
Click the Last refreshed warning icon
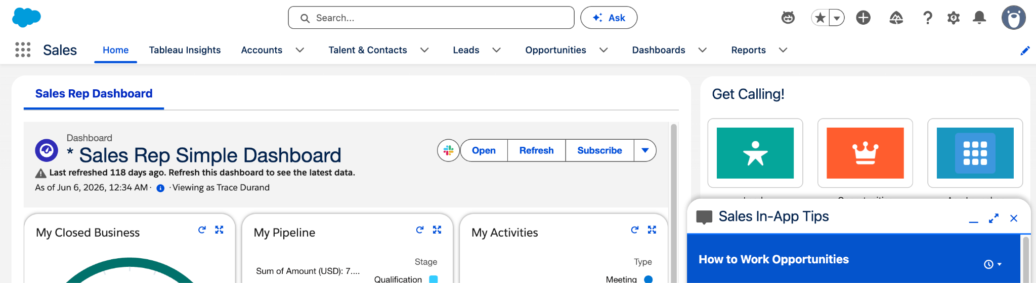(x=40, y=173)
